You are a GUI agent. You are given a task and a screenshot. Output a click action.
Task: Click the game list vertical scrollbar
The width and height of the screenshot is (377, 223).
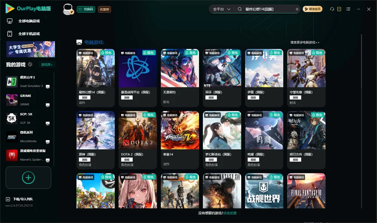(x=361, y=121)
